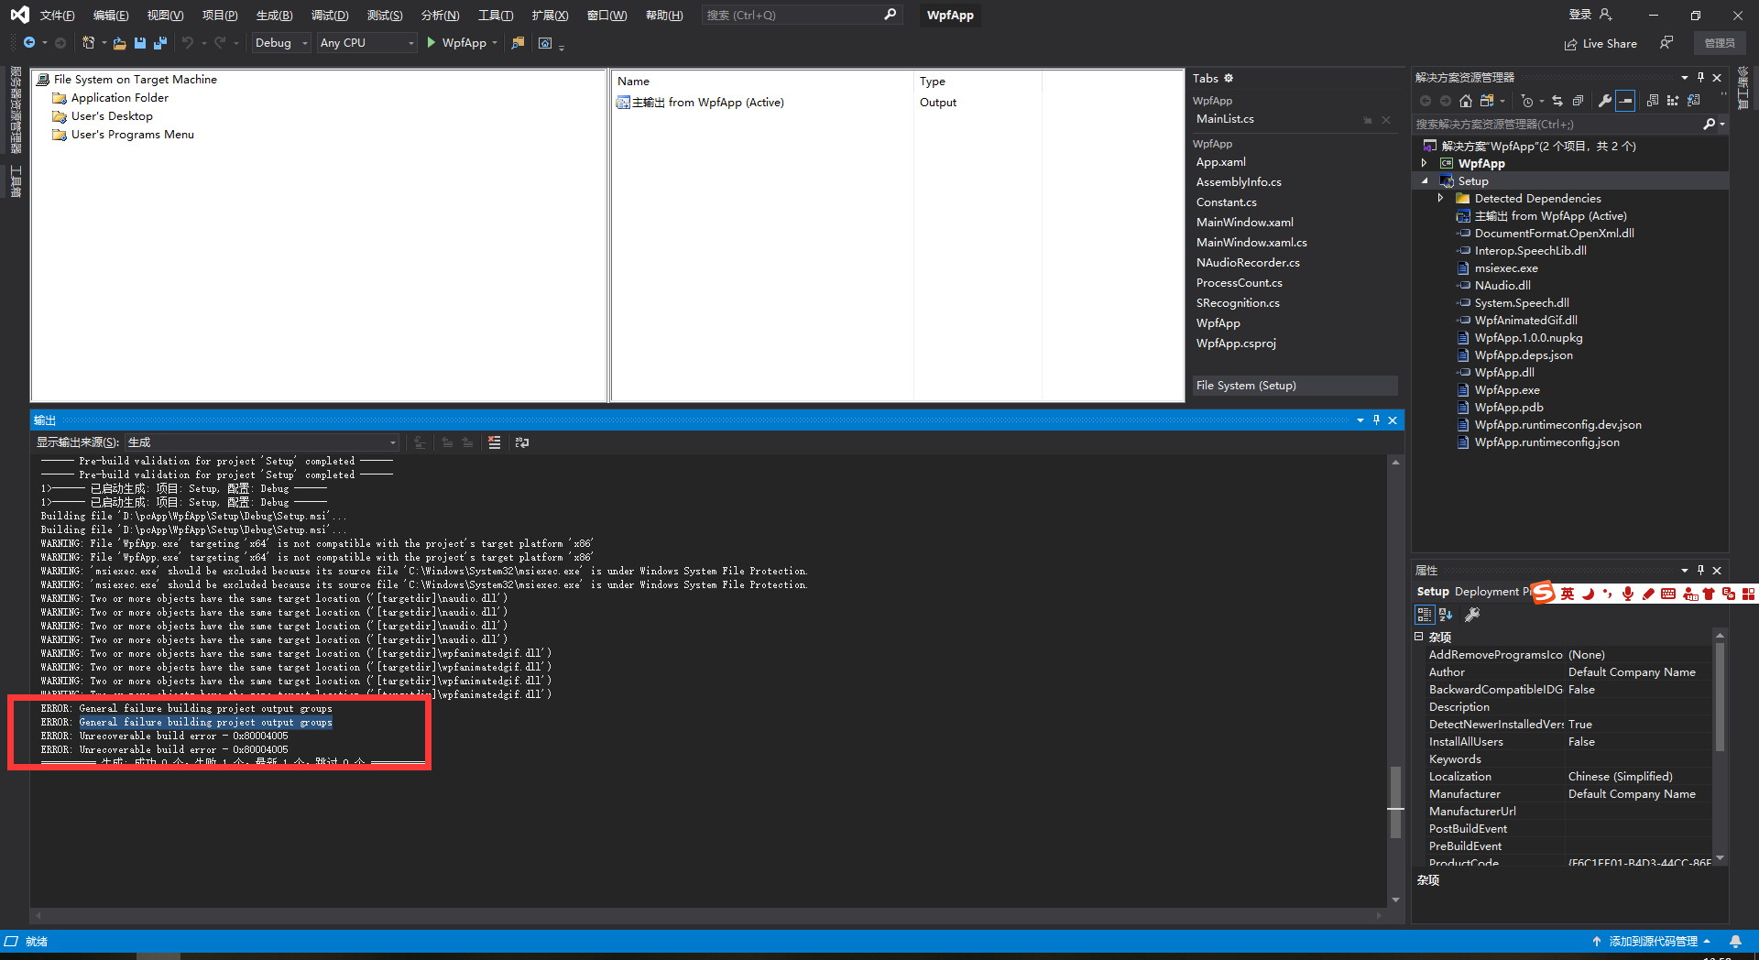Click the Output panel vertical scrollbar thumb

pos(1395,802)
